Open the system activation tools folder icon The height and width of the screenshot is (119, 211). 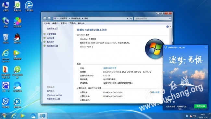(6, 72)
